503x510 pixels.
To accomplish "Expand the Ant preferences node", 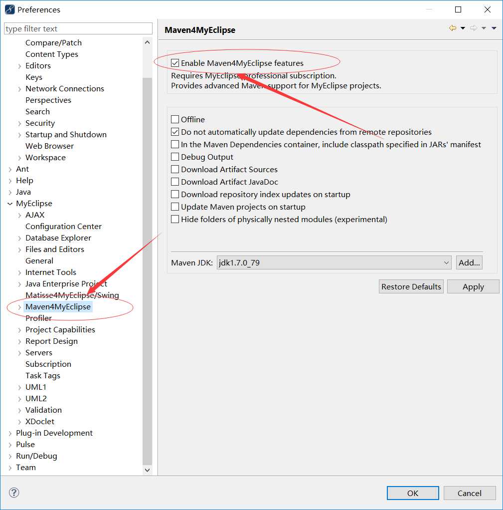I will [x=10, y=170].
